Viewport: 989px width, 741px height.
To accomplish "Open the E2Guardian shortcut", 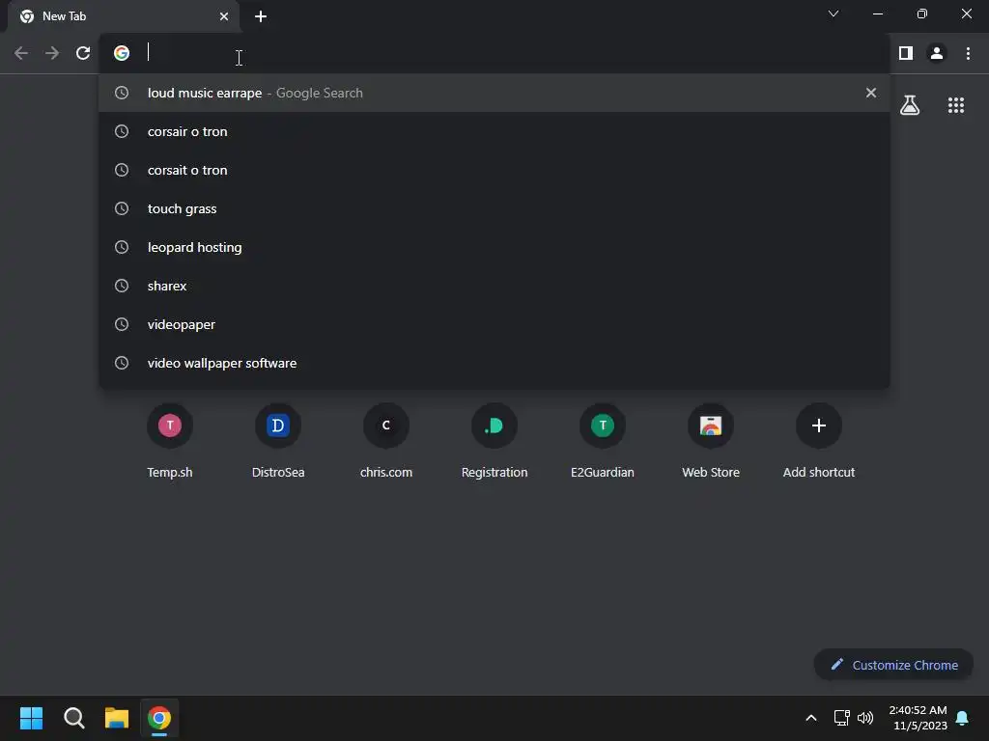I will click(603, 441).
